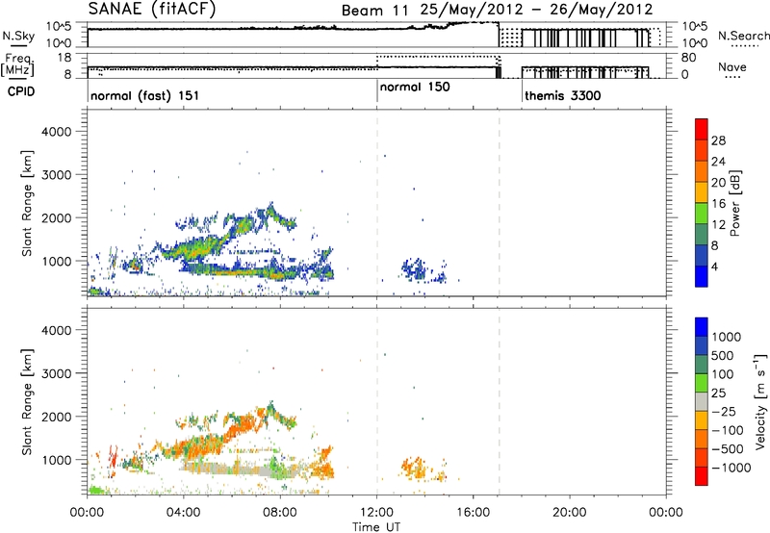Click the 12 value on Power colorbar
This screenshot has height=533, width=770.
coord(718,225)
